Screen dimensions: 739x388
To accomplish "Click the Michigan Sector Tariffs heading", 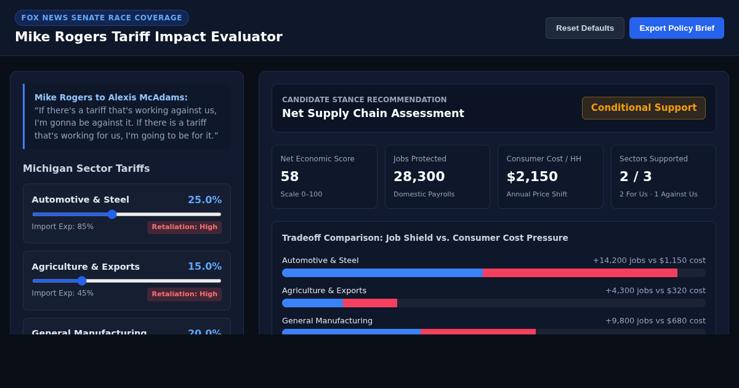I will (x=86, y=168).
